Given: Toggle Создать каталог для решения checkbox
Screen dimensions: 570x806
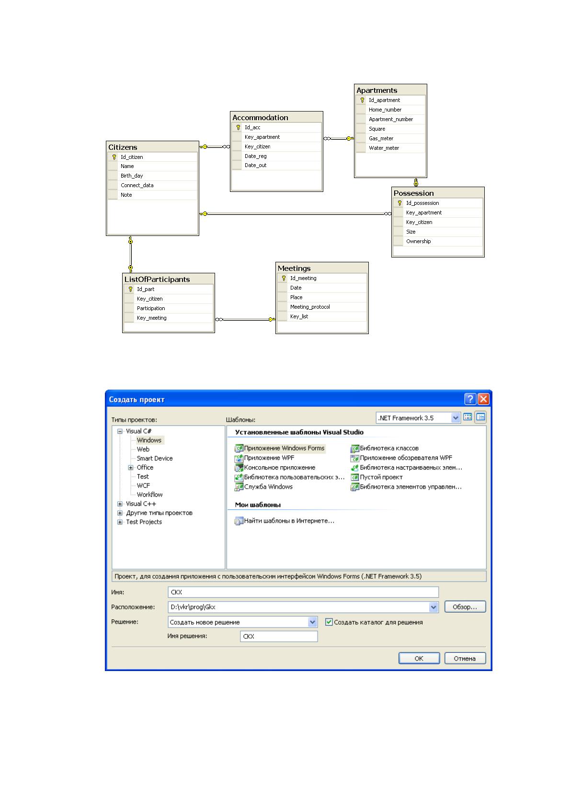Looking at the screenshot, I should [329, 622].
